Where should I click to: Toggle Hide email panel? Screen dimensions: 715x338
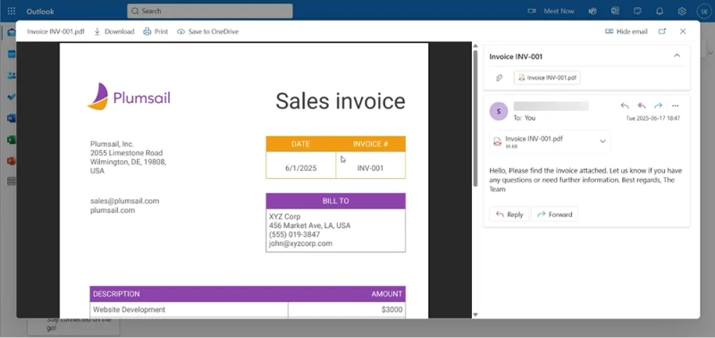coord(627,31)
